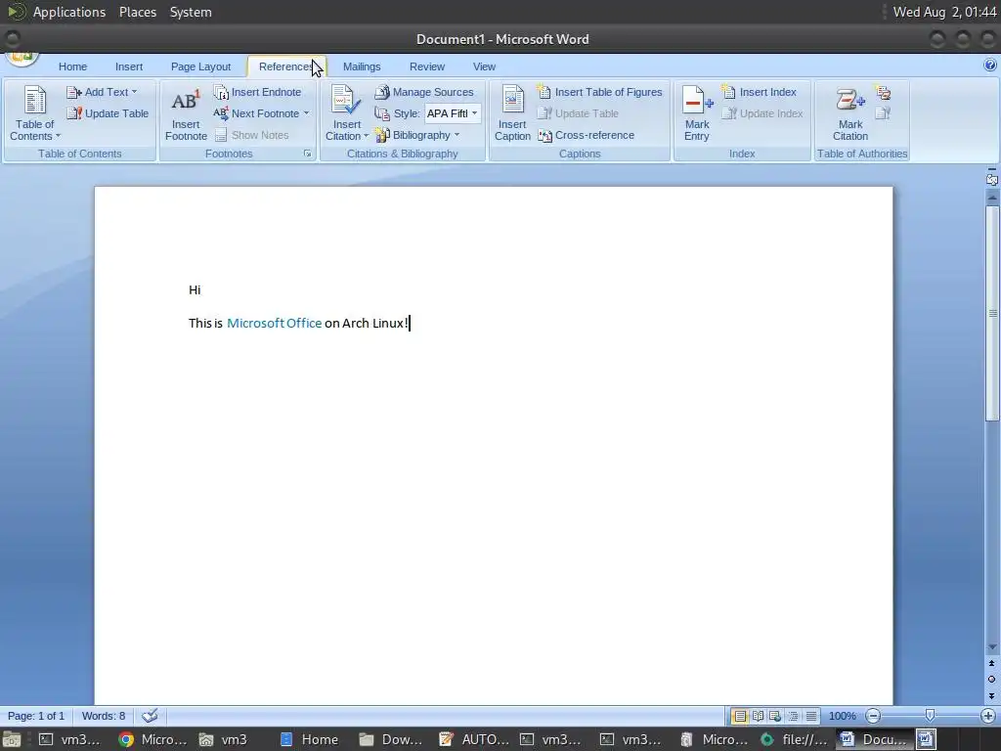This screenshot has width=1001, height=751.
Task: Open the Table of Contents gallery
Action: pyautogui.click(x=34, y=113)
